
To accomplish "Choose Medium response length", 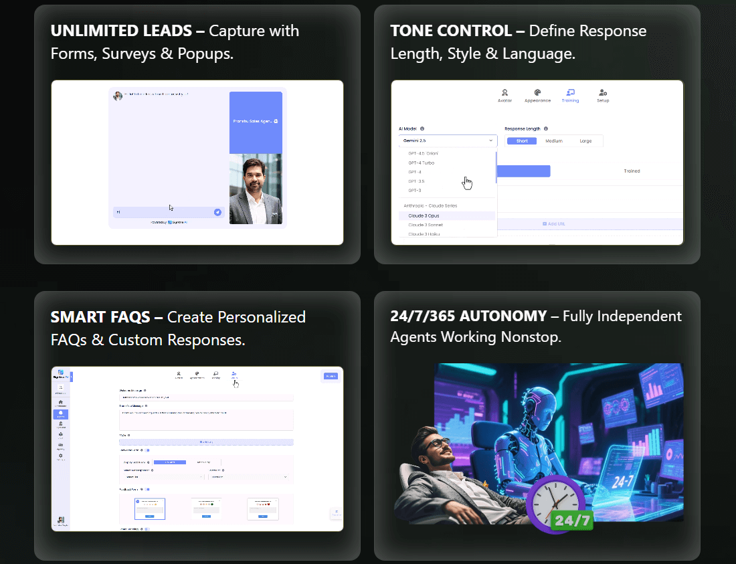I will pyautogui.click(x=554, y=141).
